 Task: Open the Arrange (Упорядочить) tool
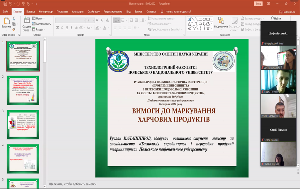(x=221, y=24)
